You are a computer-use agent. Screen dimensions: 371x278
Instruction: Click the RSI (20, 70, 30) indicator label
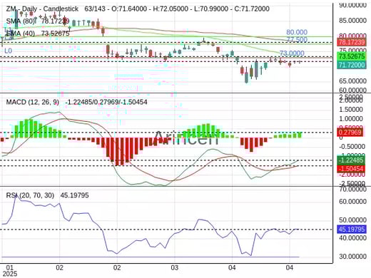click(30, 195)
